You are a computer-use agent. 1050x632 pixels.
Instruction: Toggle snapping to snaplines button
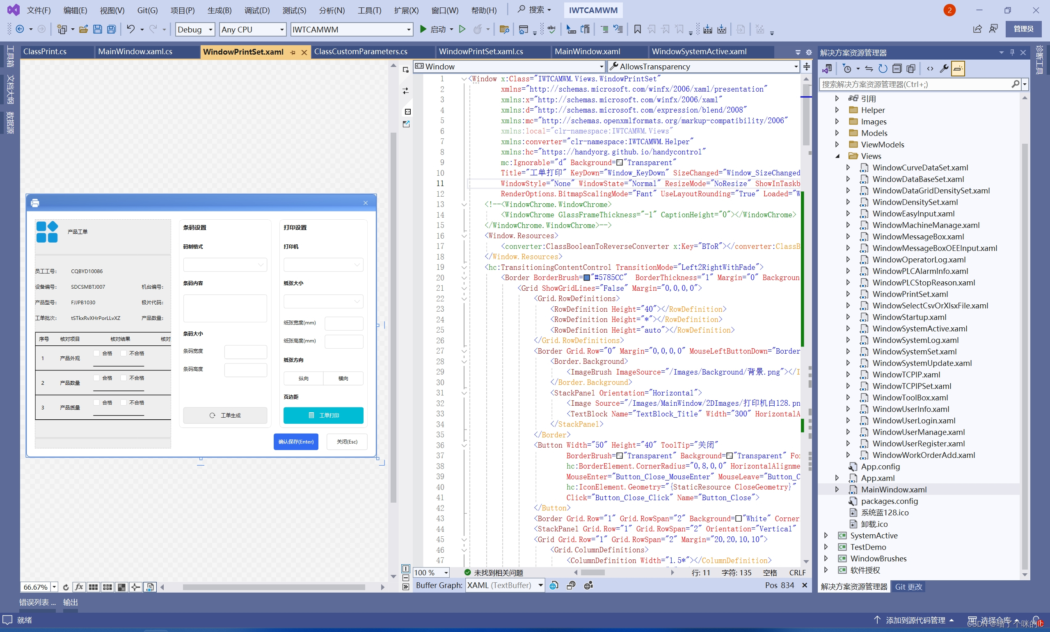(135, 587)
